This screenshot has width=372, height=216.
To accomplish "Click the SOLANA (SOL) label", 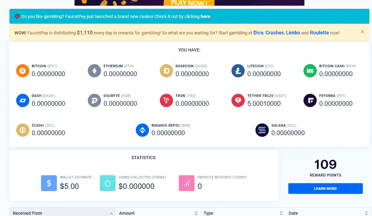I will pyautogui.click(x=284, y=125).
